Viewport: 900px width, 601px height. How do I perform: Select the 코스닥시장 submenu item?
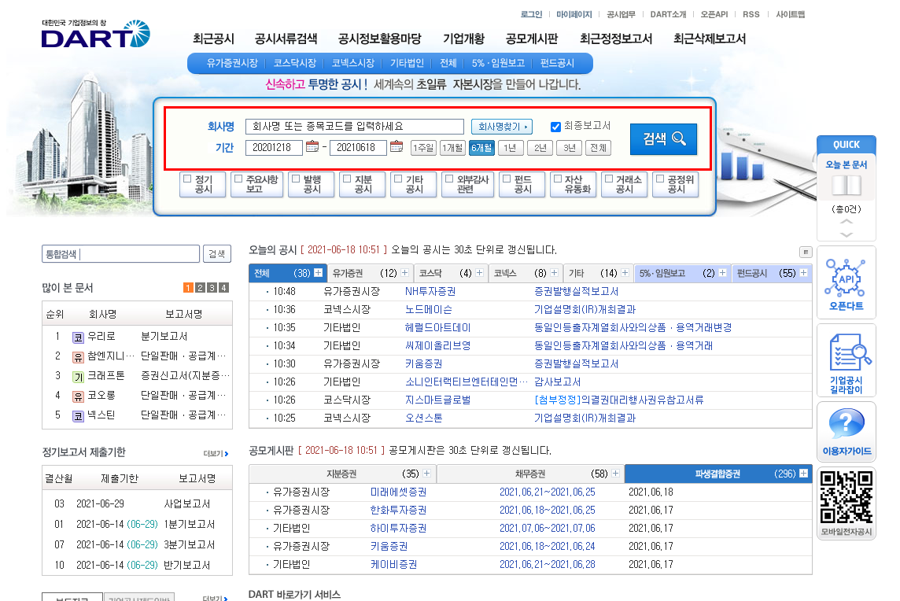(x=295, y=63)
